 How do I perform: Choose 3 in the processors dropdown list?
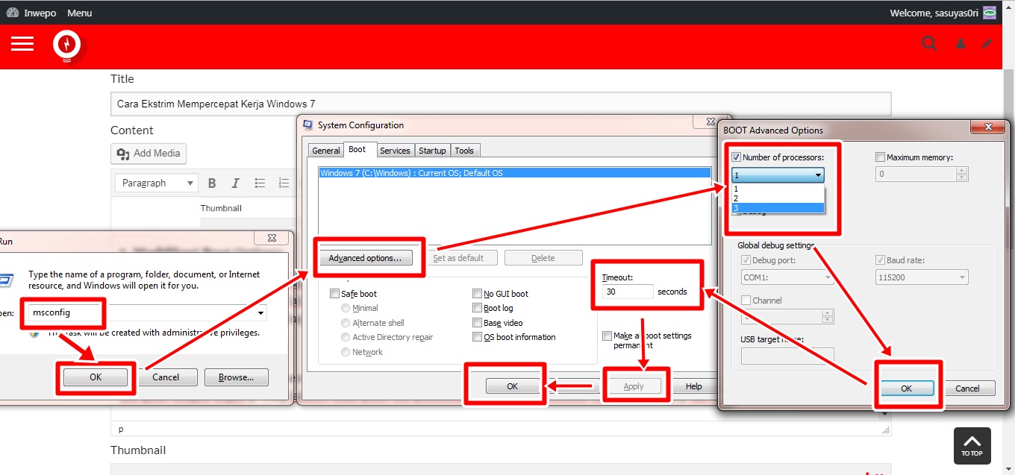point(778,208)
